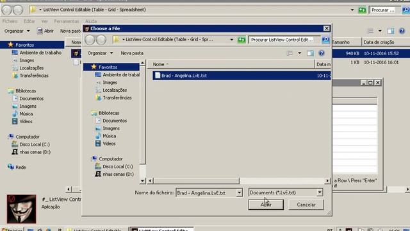
Task: Click Abrir in Explorer toolbar
Action: tap(45, 31)
